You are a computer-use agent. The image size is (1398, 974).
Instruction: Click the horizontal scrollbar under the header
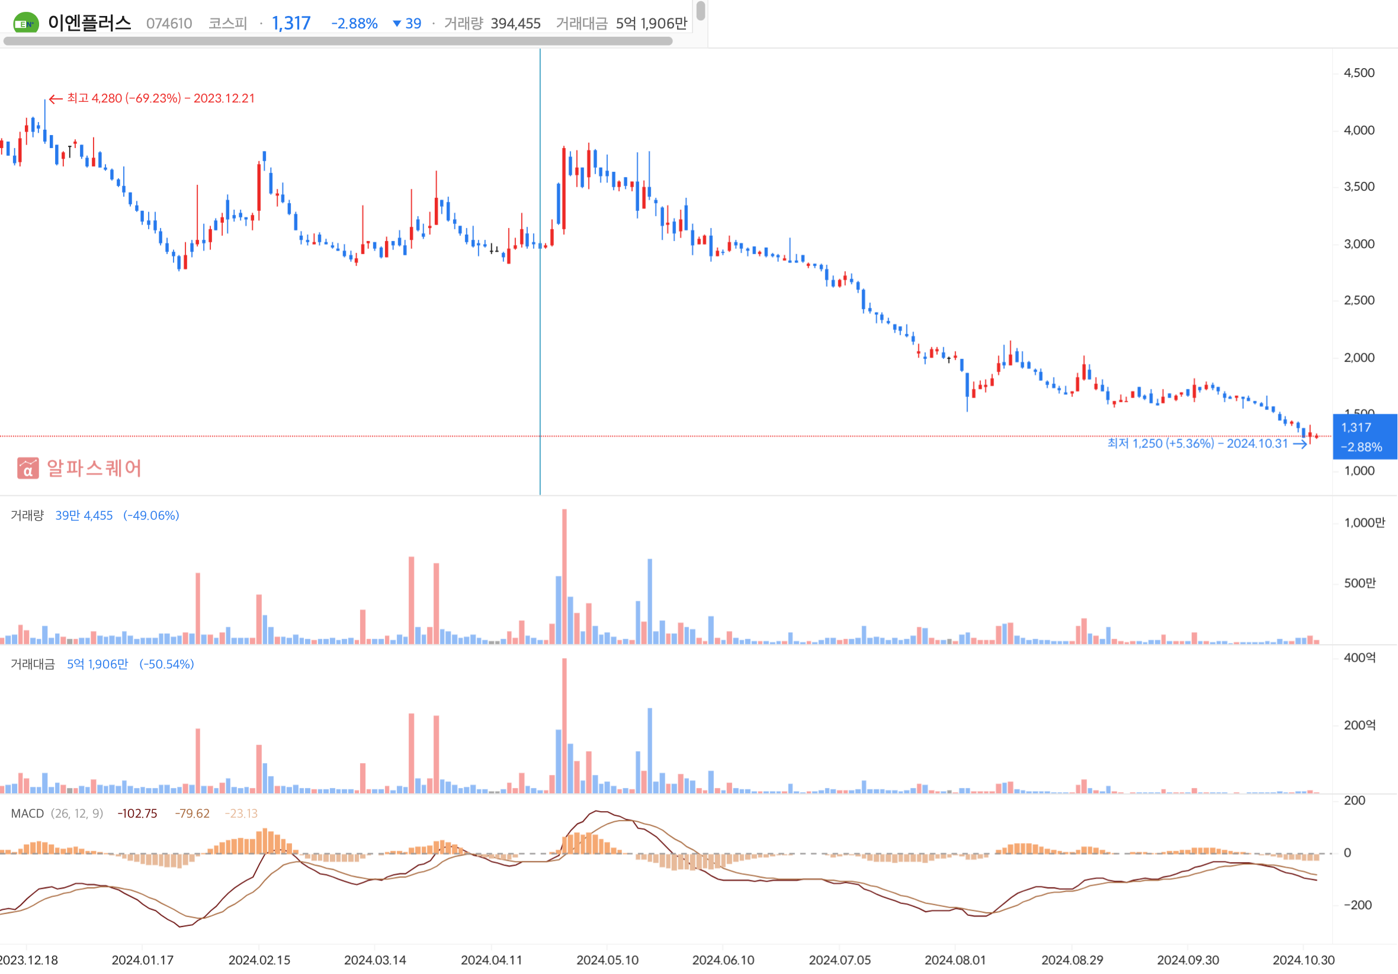click(x=338, y=41)
